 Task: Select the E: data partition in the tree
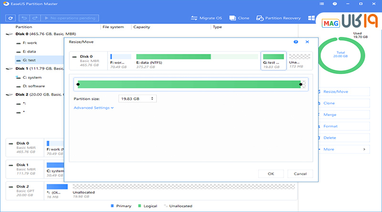[x=29, y=51]
